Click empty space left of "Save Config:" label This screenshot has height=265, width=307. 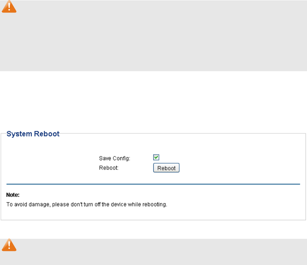(50, 158)
